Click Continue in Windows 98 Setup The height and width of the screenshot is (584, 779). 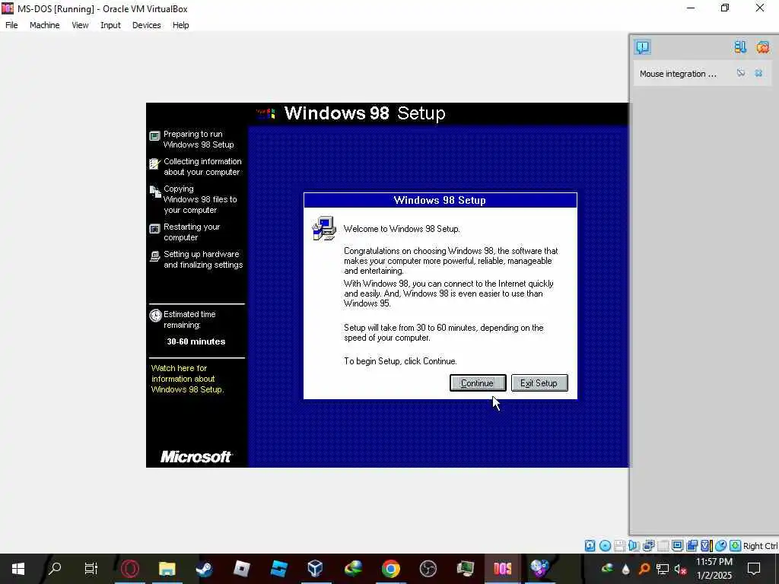(x=478, y=383)
